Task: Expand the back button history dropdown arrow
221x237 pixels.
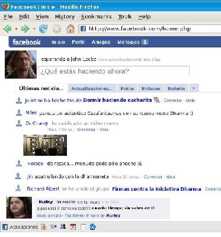Action: coord(17,29)
